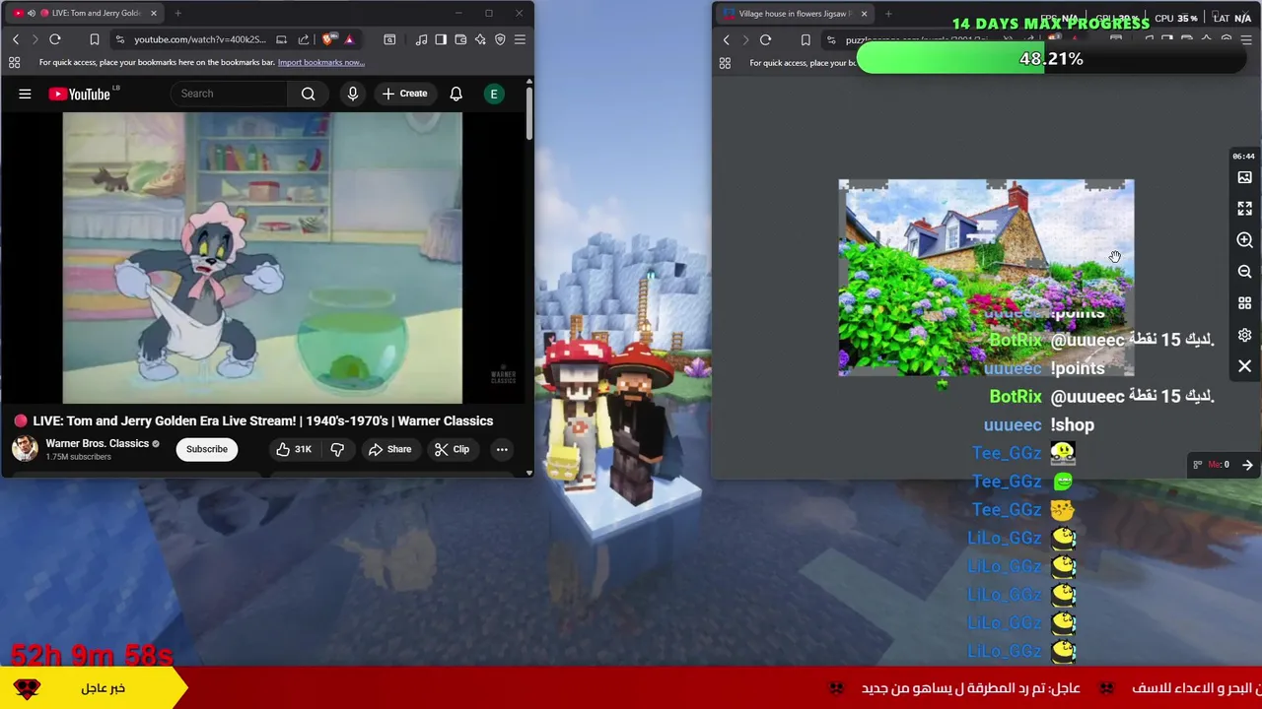The height and width of the screenshot is (709, 1262).
Task: Switch to the LIVE Tom and Jerry tab
Action: click(84, 13)
